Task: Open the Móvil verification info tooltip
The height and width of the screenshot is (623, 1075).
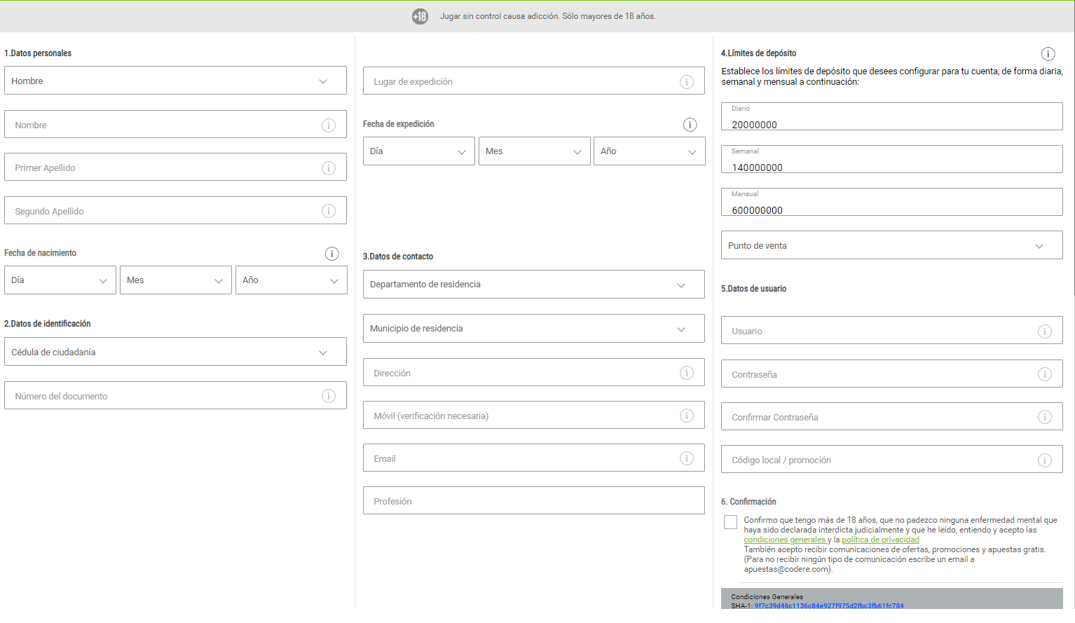Action: point(687,415)
